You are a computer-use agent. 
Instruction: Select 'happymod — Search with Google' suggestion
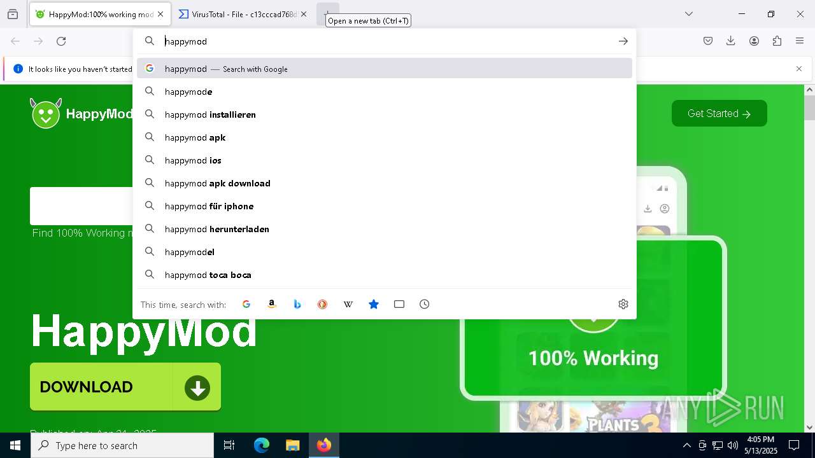[x=385, y=69]
